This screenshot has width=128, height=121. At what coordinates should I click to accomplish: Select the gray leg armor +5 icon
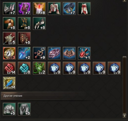(x=24, y=109)
